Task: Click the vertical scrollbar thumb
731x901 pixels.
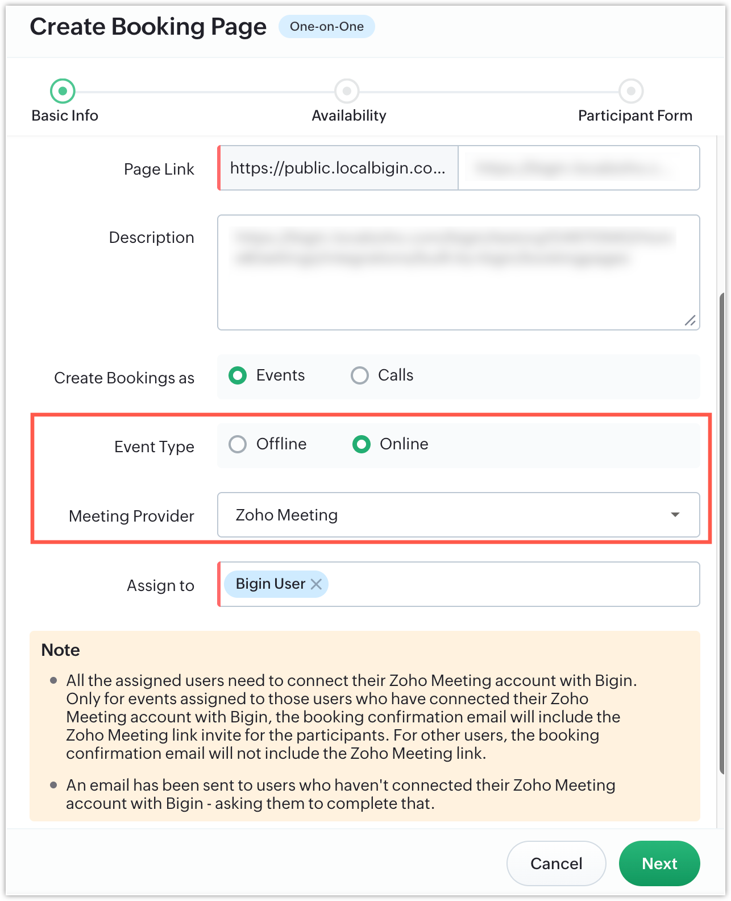Action: pyautogui.click(x=722, y=533)
